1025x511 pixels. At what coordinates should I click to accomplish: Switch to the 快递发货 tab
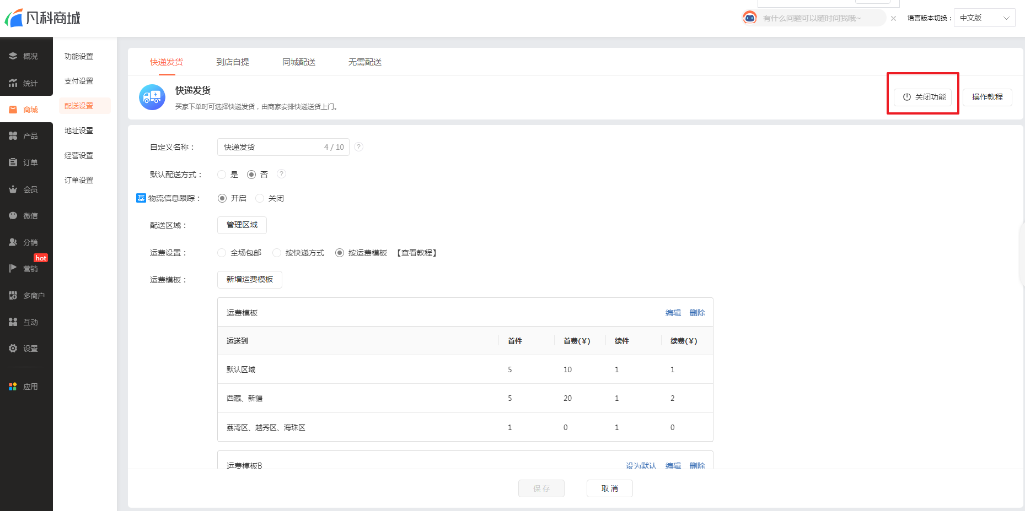tap(167, 62)
